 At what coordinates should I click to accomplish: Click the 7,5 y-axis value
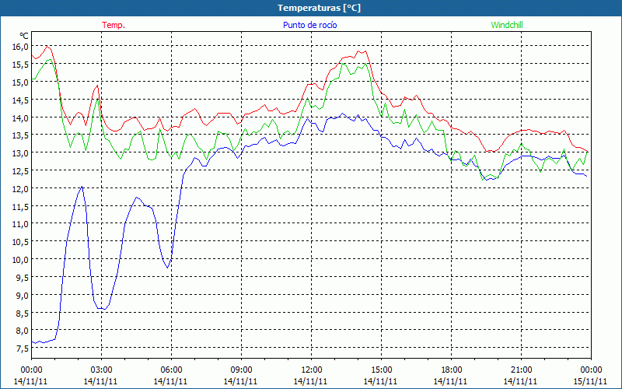[x=23, y=348]
